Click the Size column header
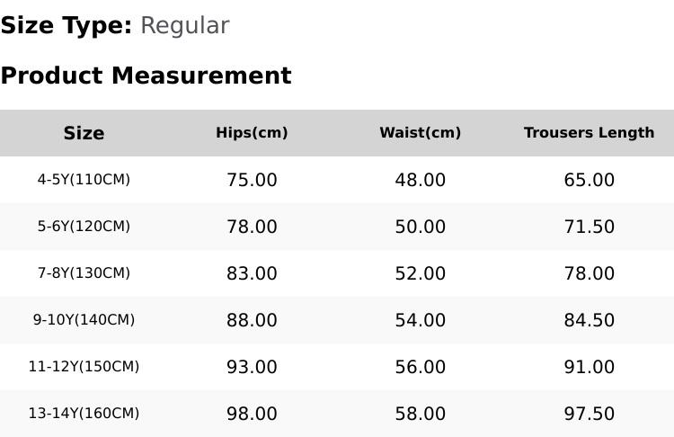This screenshot has height=437, width=674. [x=84, y=133]
